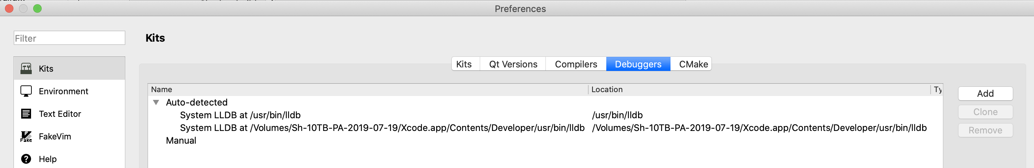Click the Remove button
This screenshot has width=1034, height=168.
(985, 130)
